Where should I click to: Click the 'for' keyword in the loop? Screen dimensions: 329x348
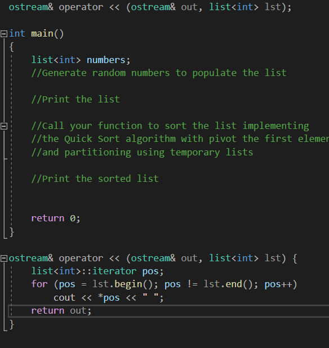(39, 284)
